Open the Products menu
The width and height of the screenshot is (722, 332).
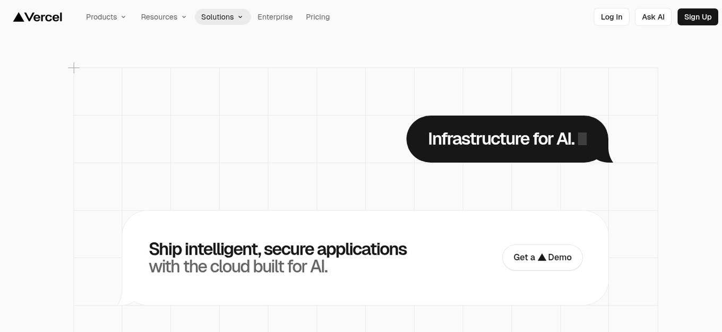tap(101, 17)
